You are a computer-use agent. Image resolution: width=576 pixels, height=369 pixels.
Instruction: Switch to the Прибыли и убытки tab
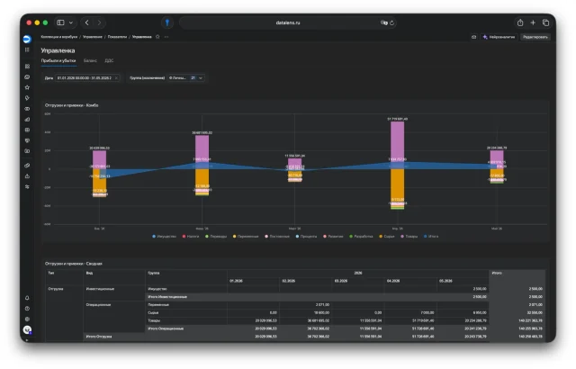pos(58,60)
